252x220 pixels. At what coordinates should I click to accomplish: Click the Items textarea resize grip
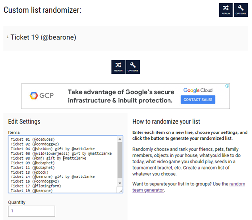[x=121, y=191]
